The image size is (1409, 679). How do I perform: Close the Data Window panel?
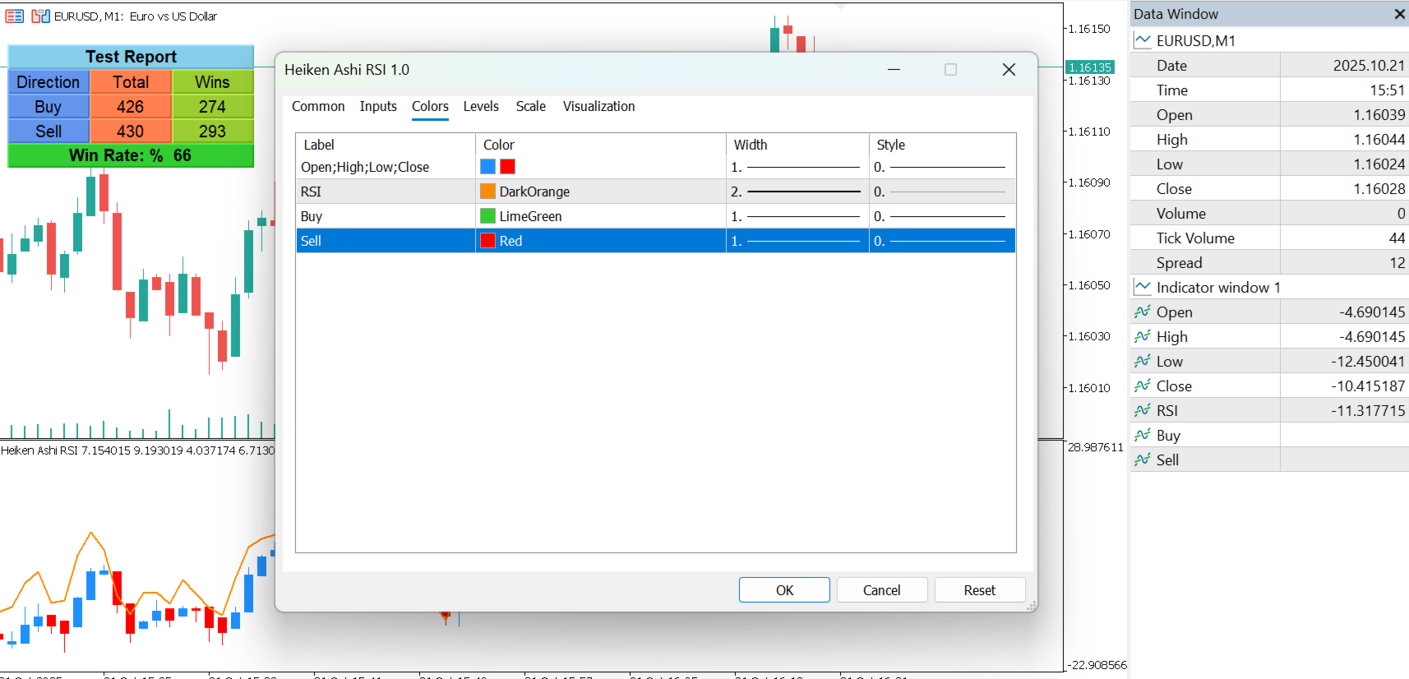(1399, 14)
